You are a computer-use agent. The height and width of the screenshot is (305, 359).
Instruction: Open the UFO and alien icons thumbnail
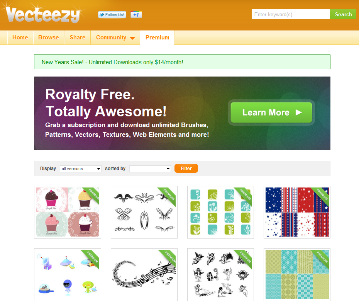[x=68, y=274]
